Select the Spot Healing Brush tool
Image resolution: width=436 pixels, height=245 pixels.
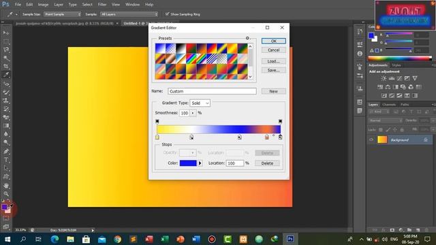tap(6, 84)
